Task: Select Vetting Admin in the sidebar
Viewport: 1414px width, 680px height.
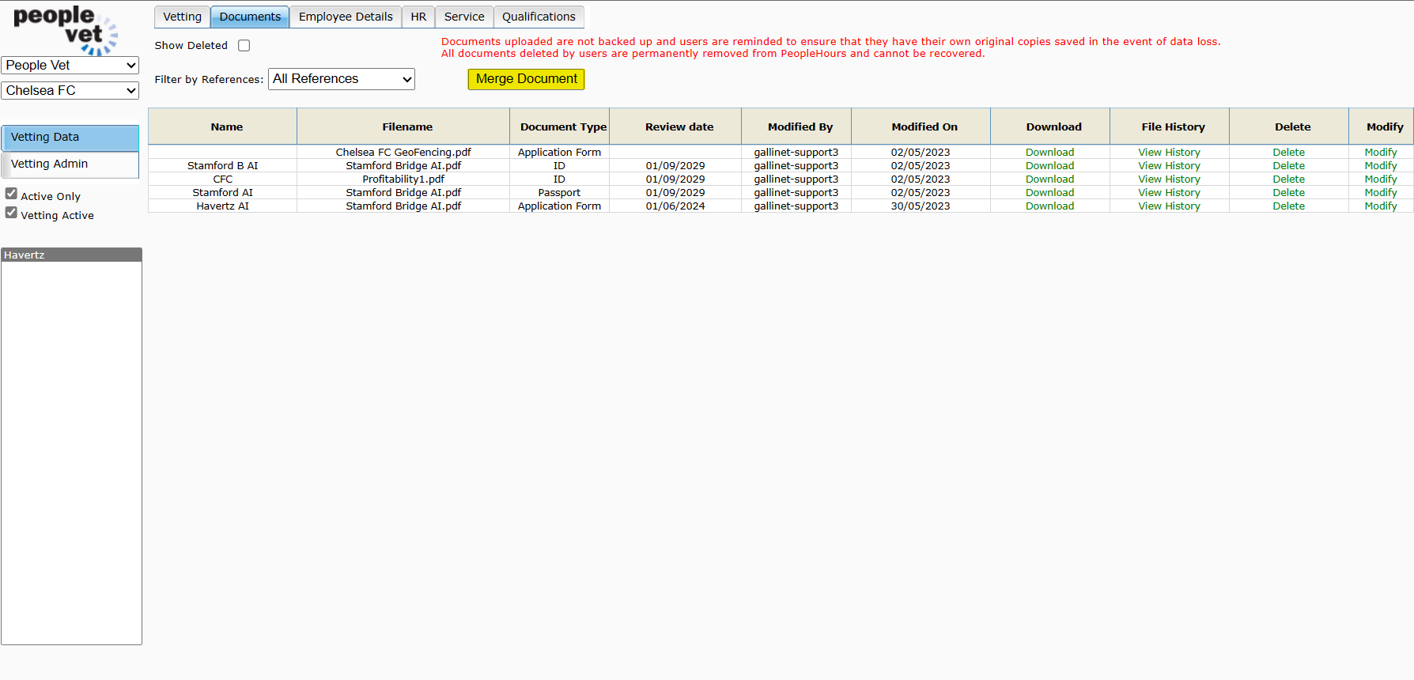Action: [70, 164]
